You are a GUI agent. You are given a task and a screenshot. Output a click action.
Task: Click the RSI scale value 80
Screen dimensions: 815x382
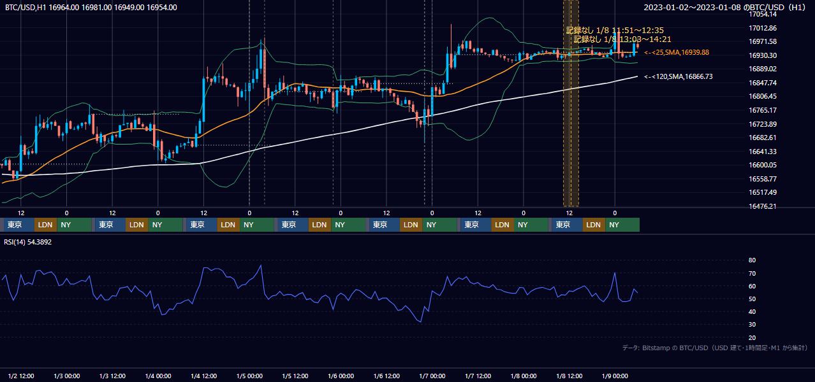(753, 260)
